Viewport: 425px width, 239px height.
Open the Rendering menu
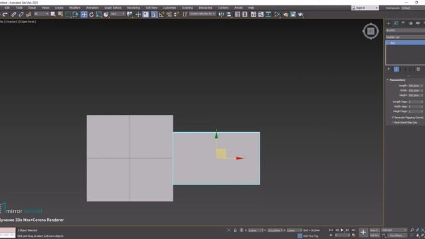pos(133,8)
